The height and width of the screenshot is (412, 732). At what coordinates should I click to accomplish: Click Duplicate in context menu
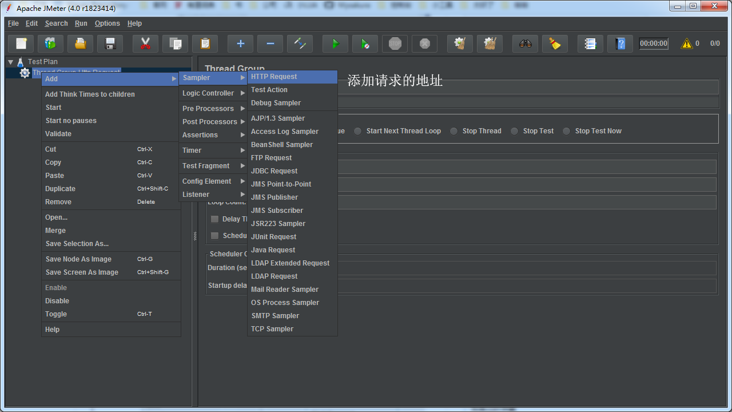pyautogui.click(x=111, y=189)
